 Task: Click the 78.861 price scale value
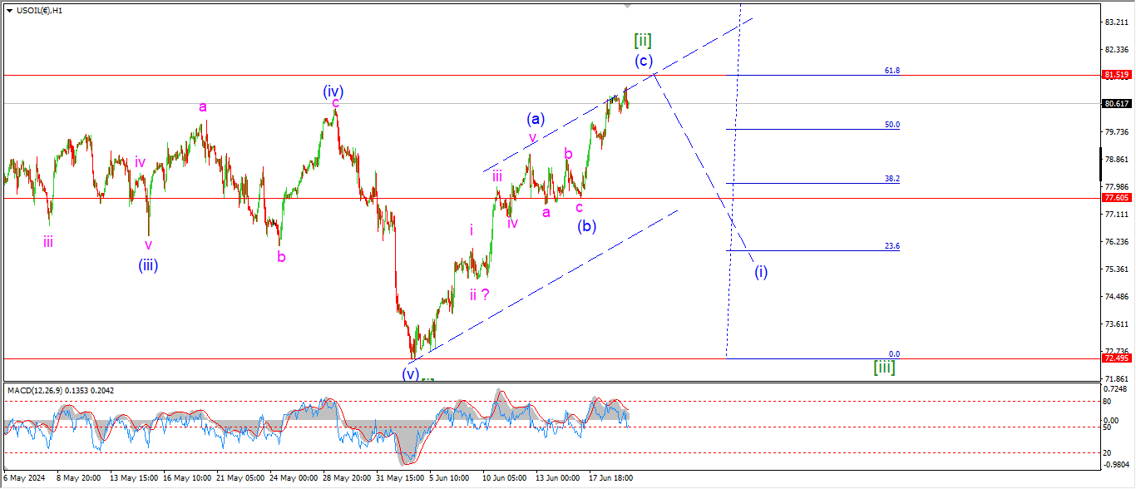tap(1116, 159)
